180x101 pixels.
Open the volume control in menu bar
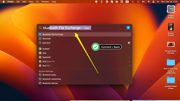(x=143, y=2)
